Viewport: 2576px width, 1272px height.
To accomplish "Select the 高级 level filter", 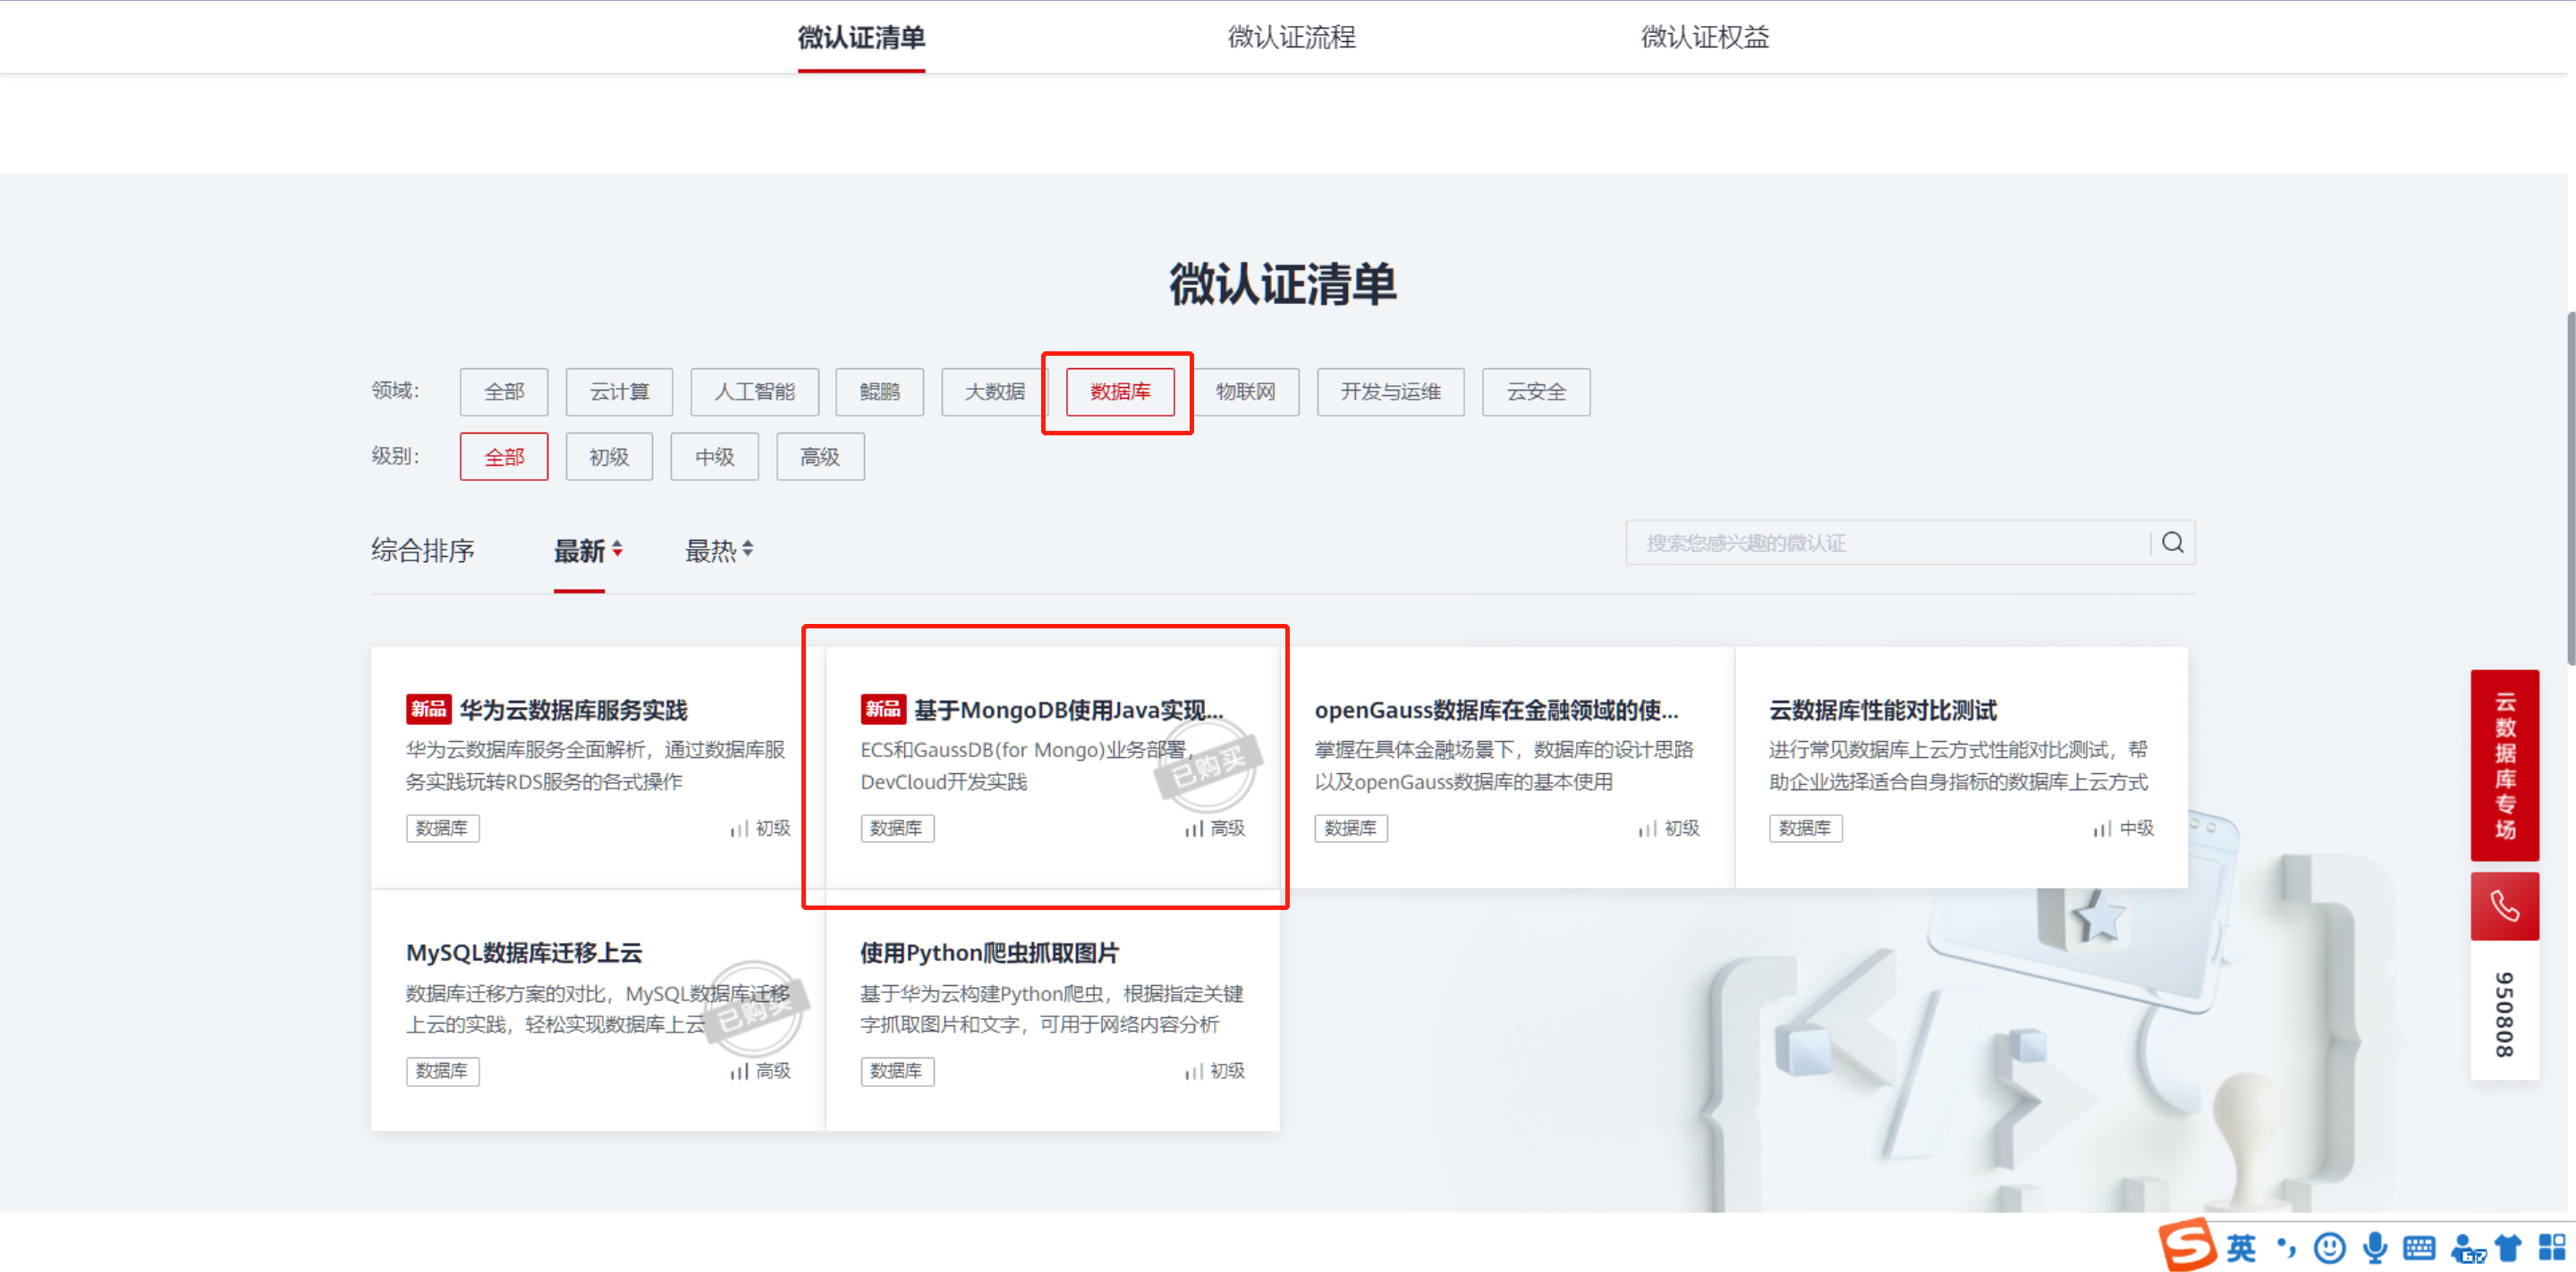I will [x=820, y=457].
